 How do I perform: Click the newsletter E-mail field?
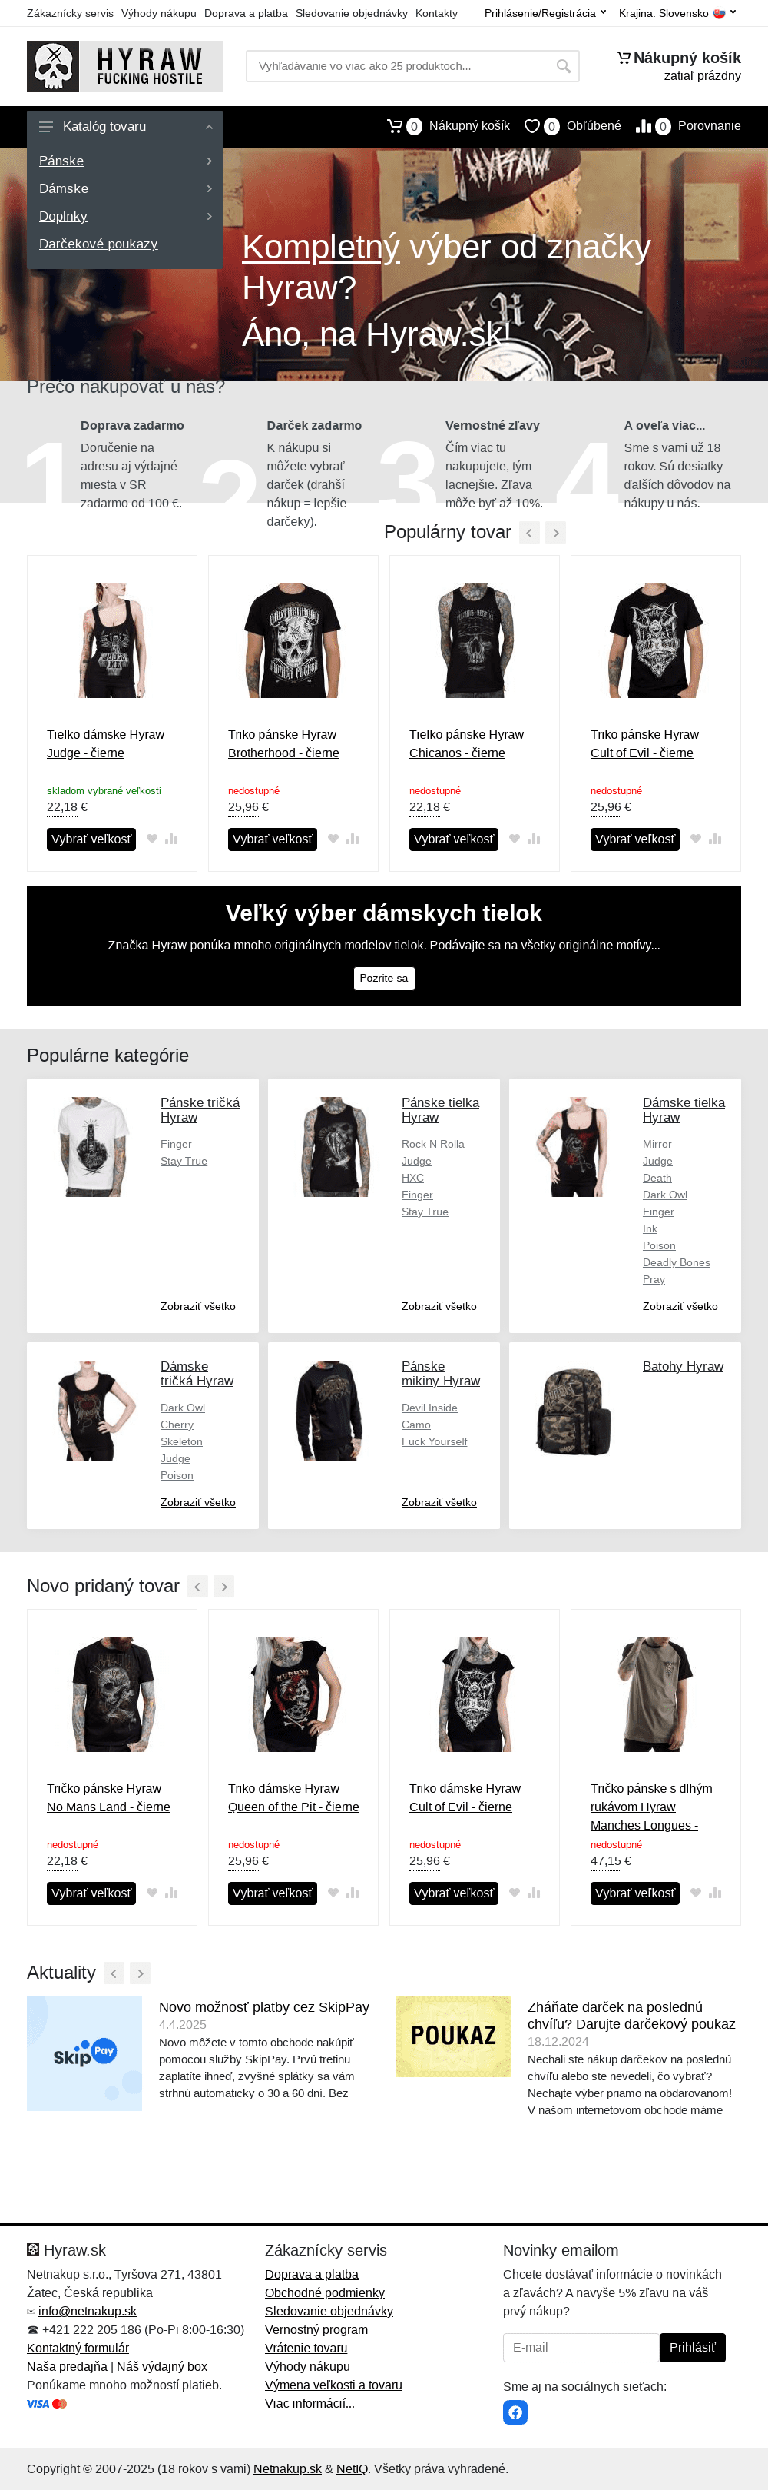click(x=581, y=2347)
